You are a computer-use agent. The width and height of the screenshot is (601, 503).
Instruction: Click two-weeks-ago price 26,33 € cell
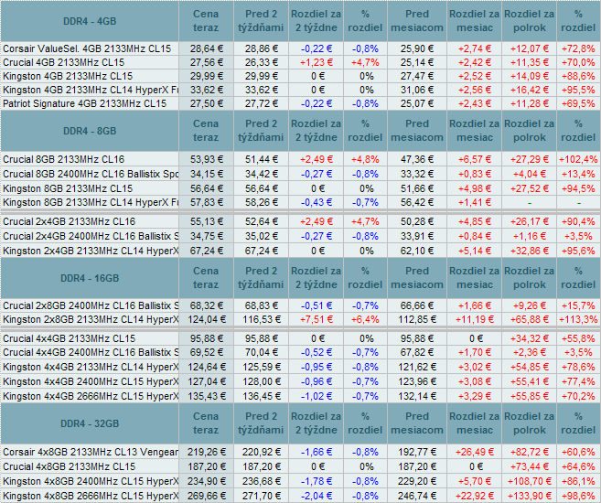click(261, 62)
